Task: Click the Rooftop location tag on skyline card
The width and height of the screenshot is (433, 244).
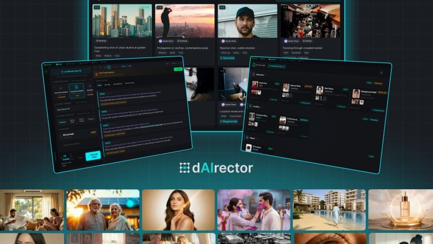Action: 101,41
